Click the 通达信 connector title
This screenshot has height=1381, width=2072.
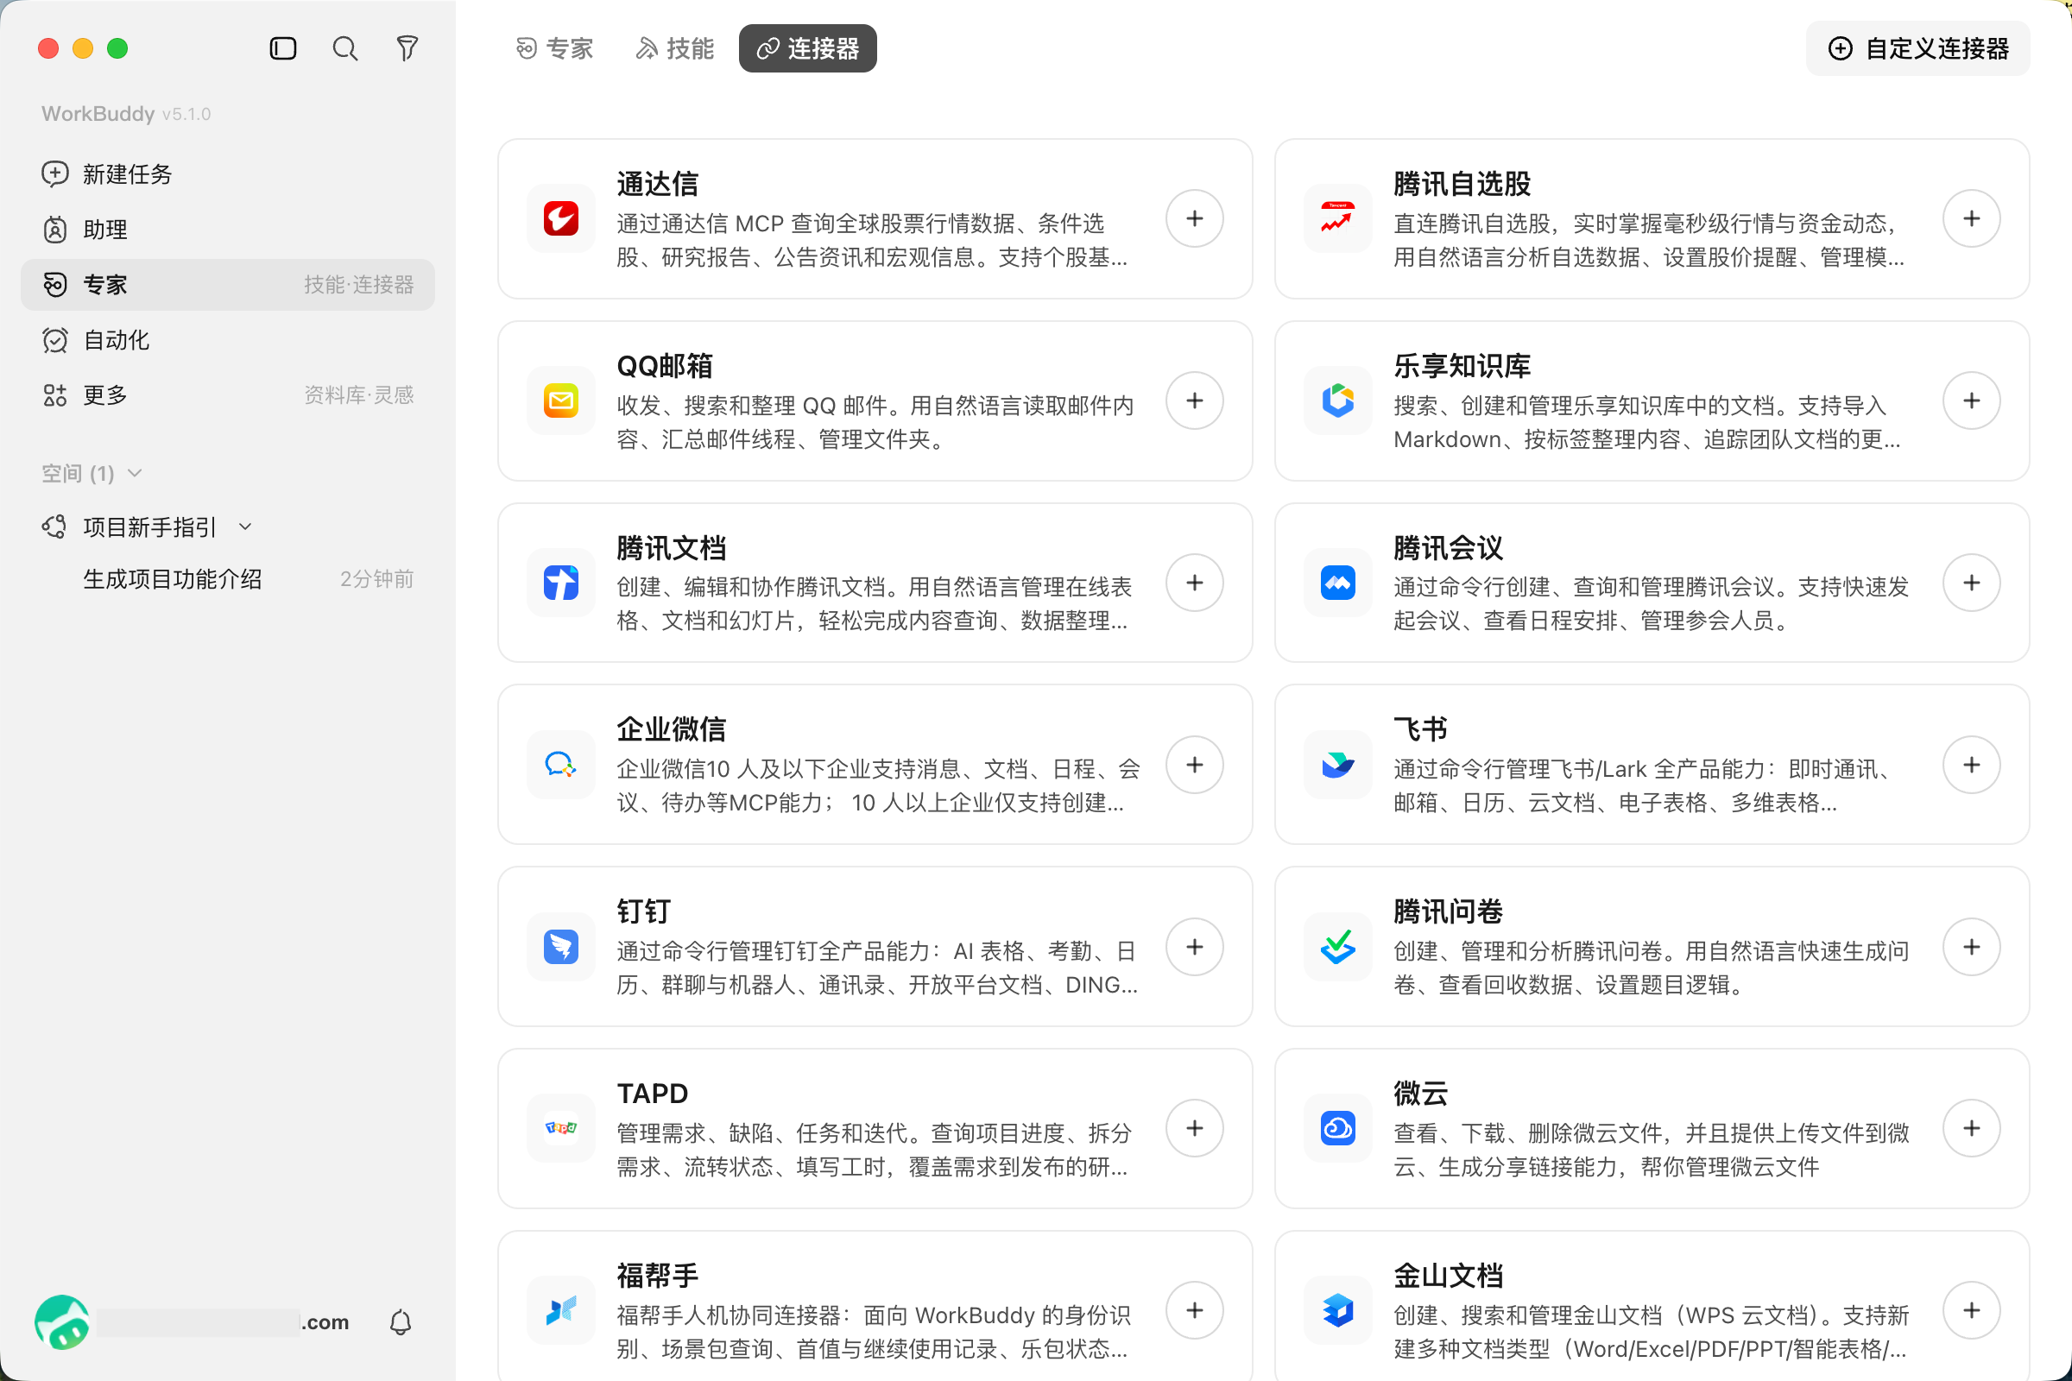point(657,184)
